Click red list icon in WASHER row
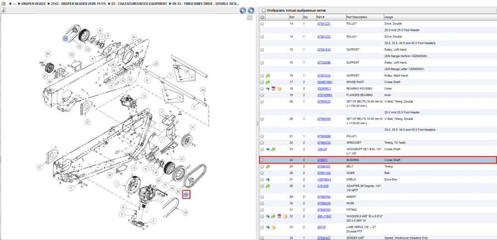The height and width of the screenshot is (240, 497). pyautogui.click(x=279, y=217)
